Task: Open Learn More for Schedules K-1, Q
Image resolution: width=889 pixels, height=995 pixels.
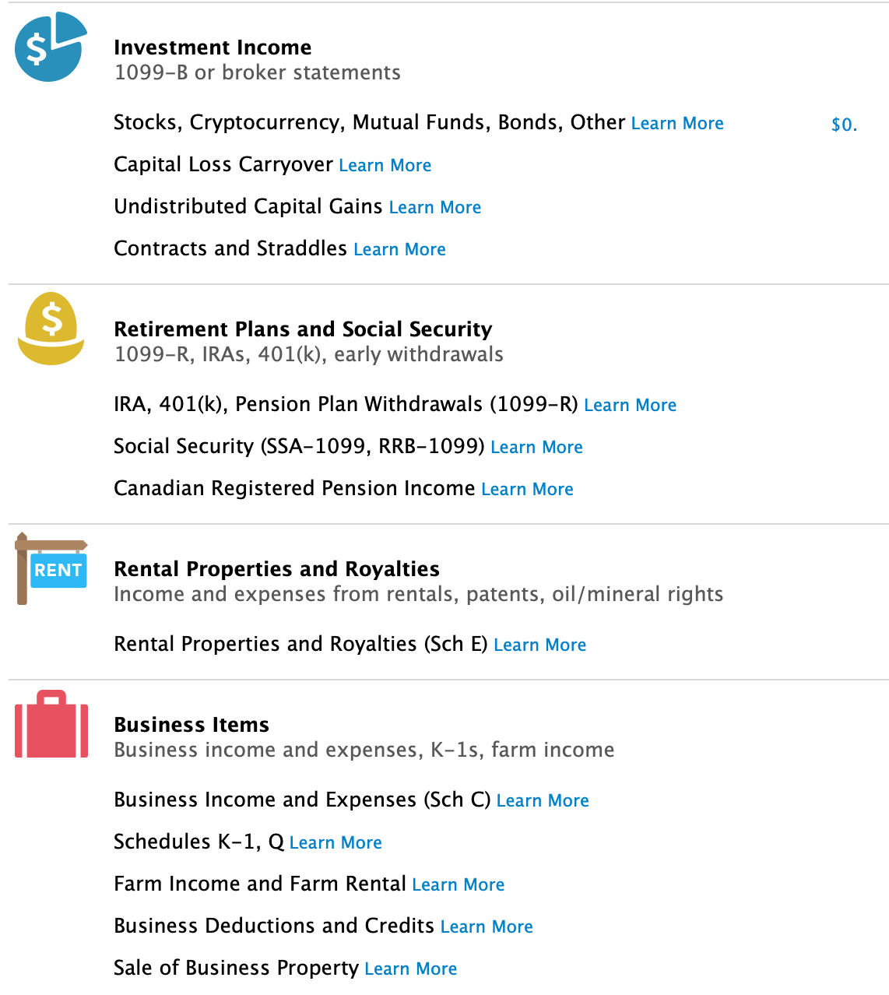Action: 336,843
